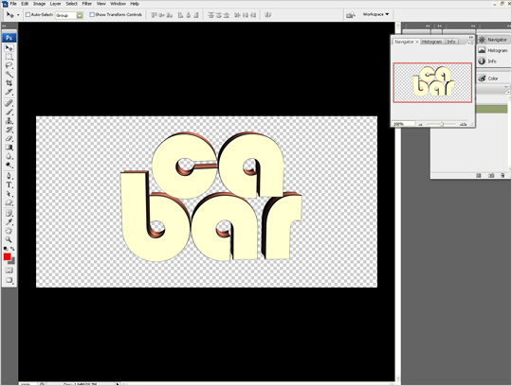Screen dimensions: 512x386
Task: Open the Help menu
Action: pos(135,4)
